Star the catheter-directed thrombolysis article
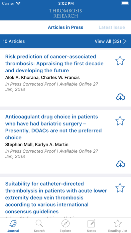The width and height of the screenshot is (131, 233). click(x=120, y=188)
